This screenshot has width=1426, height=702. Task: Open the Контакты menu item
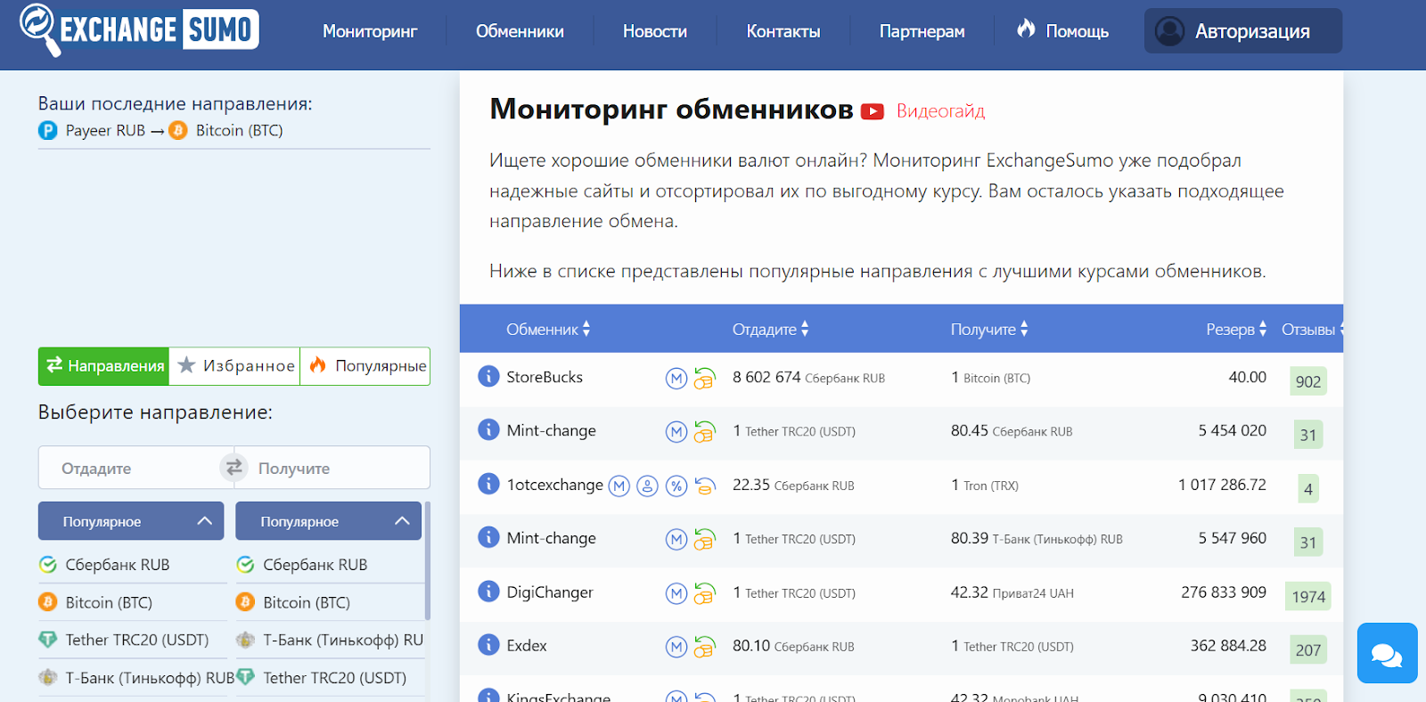click(x=783, y=31)
